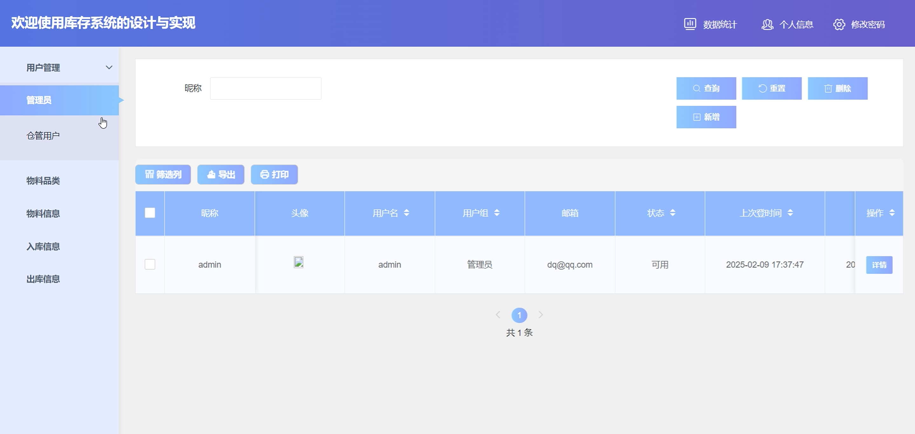Click the 查询 search button

pyautogui.click(x=706, y=88)
